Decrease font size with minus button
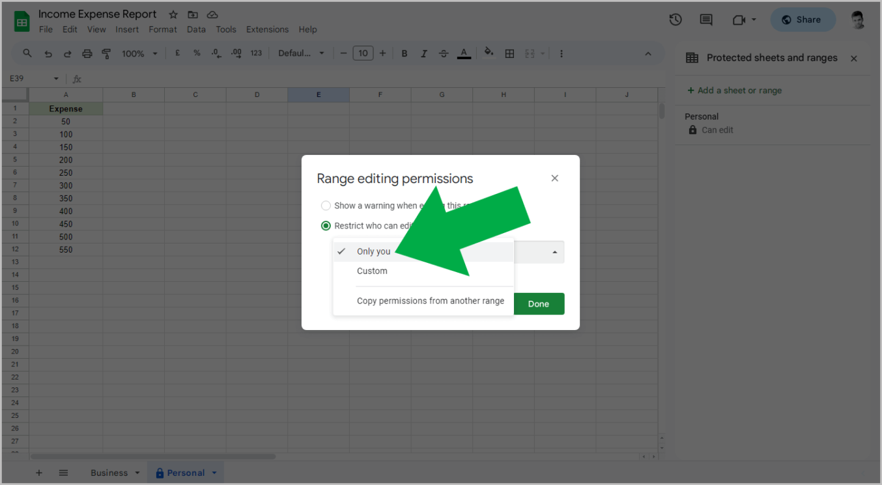The width and height of the screenshot is (882, 485). pos(343,53)
